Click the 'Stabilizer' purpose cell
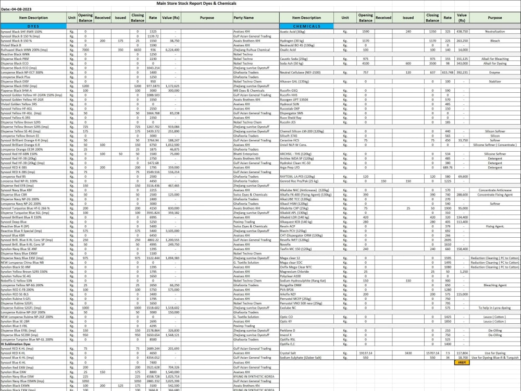The height and width of the screenshot is (391, 521). tap(495, 81)
